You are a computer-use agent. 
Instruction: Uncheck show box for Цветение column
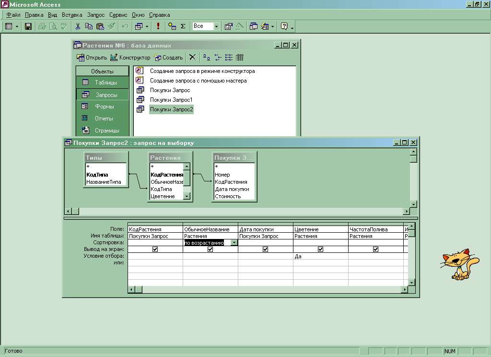[x=320, y=249]
